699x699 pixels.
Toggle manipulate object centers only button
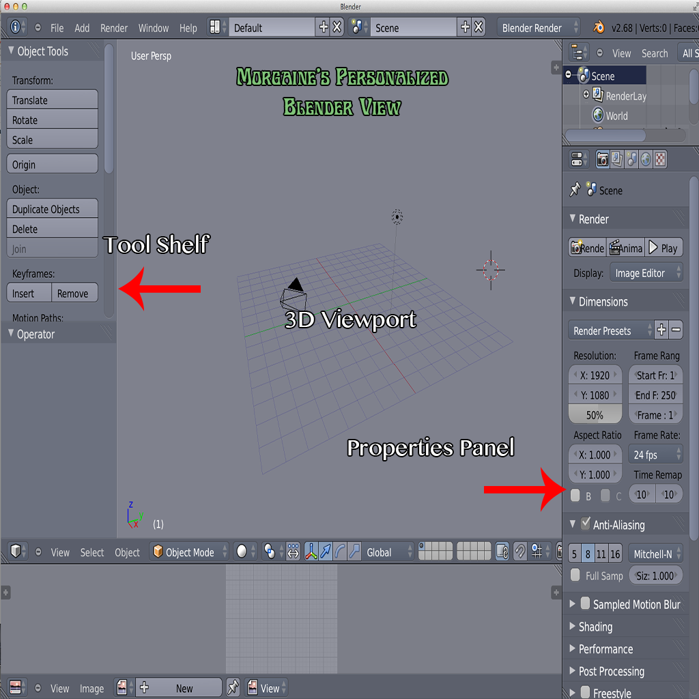coord(294,552)
